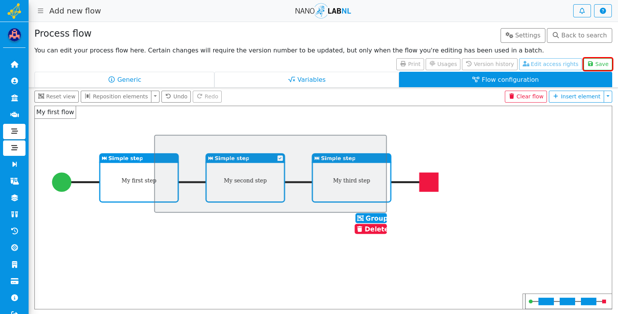Open the help question mark icon
The width and height of the screenshot is (618, 314).
pyautogui.click(x=603, y=11)
